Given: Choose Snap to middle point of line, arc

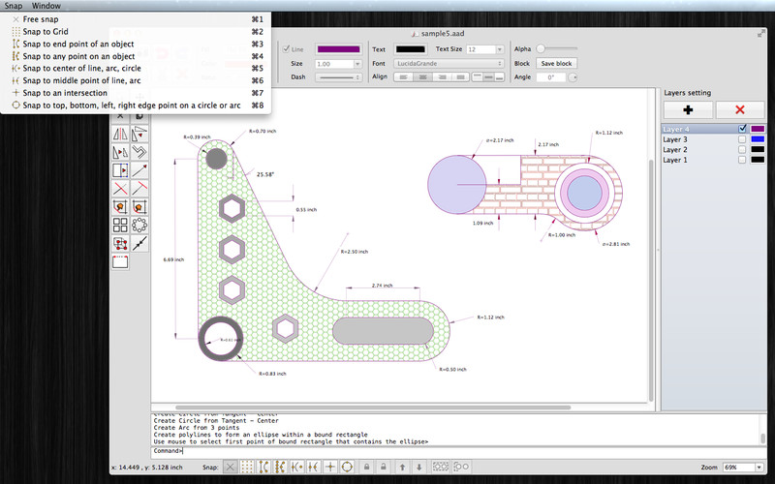Looking at the screenshot, I should 136,80.
